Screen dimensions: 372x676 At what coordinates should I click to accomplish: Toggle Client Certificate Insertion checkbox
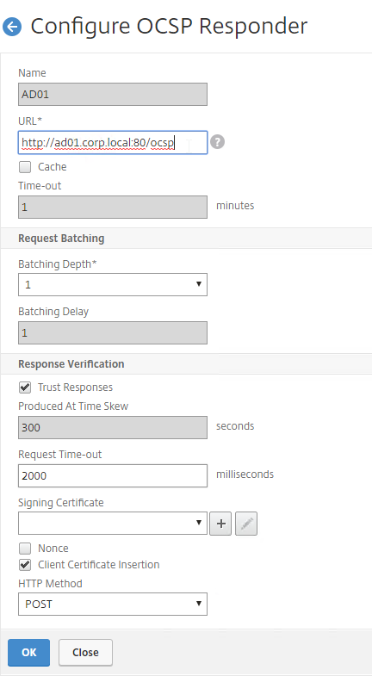tap(25, 564)
